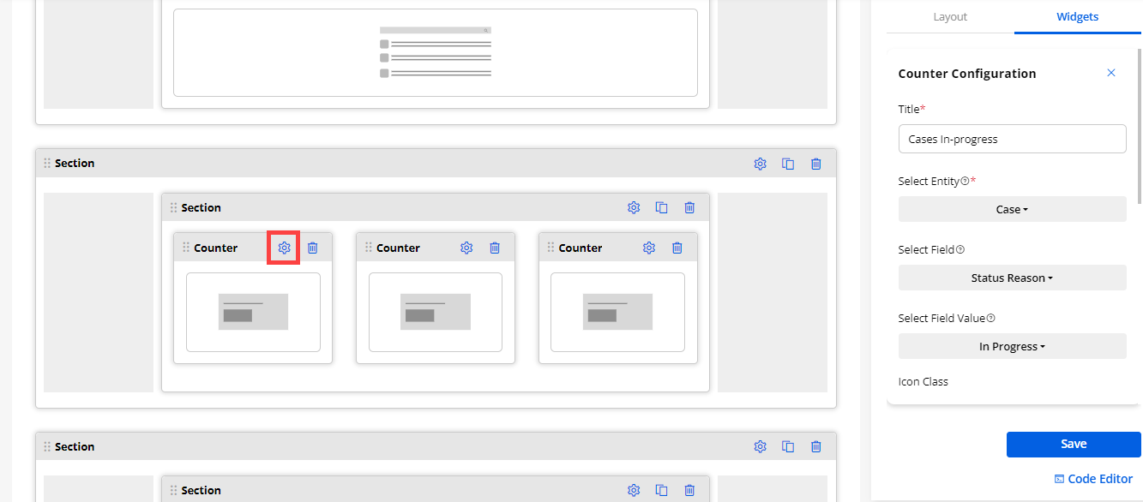The width and height of the screenshot is (1143, 502).
Task: Duplicate the bottom outer Section
Action: (x=788, y=446)
